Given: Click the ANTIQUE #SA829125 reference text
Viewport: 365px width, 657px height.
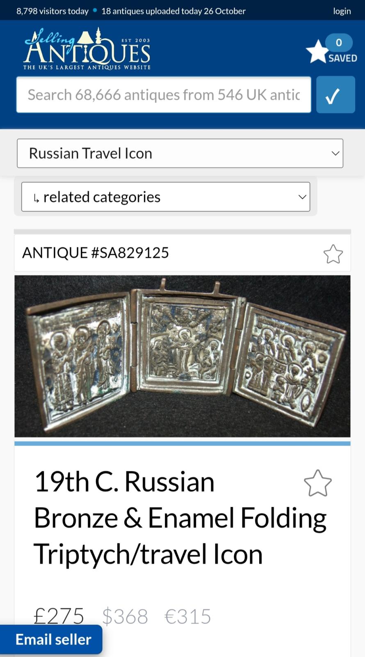Looking at the screenshot, I should tap(96, 253).
